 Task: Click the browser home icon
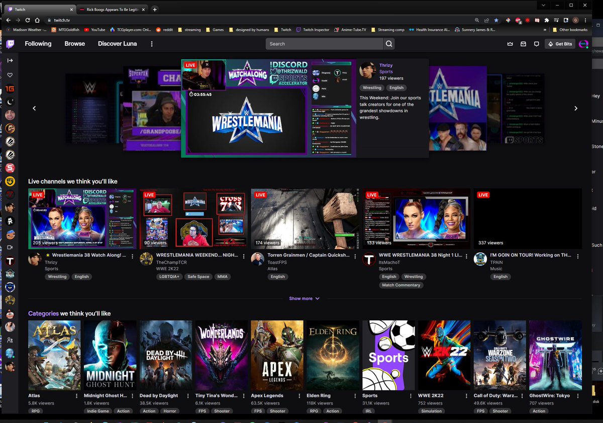[38, 20]
